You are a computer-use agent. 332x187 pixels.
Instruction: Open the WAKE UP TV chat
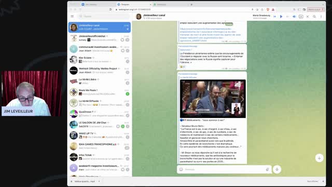pyautogui.click(x=100, y=135)
